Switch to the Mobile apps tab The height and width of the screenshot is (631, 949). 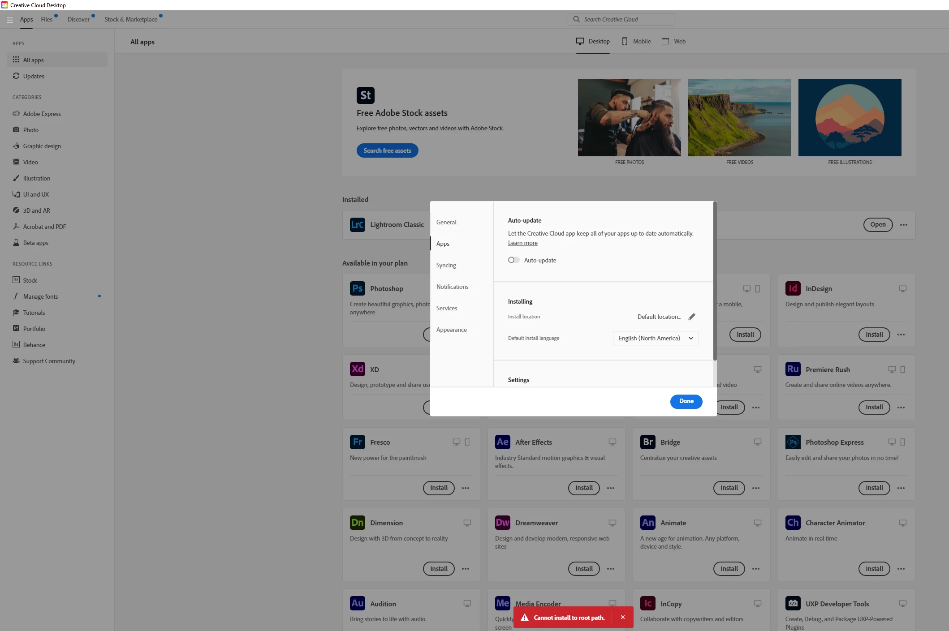coord(636,41)
